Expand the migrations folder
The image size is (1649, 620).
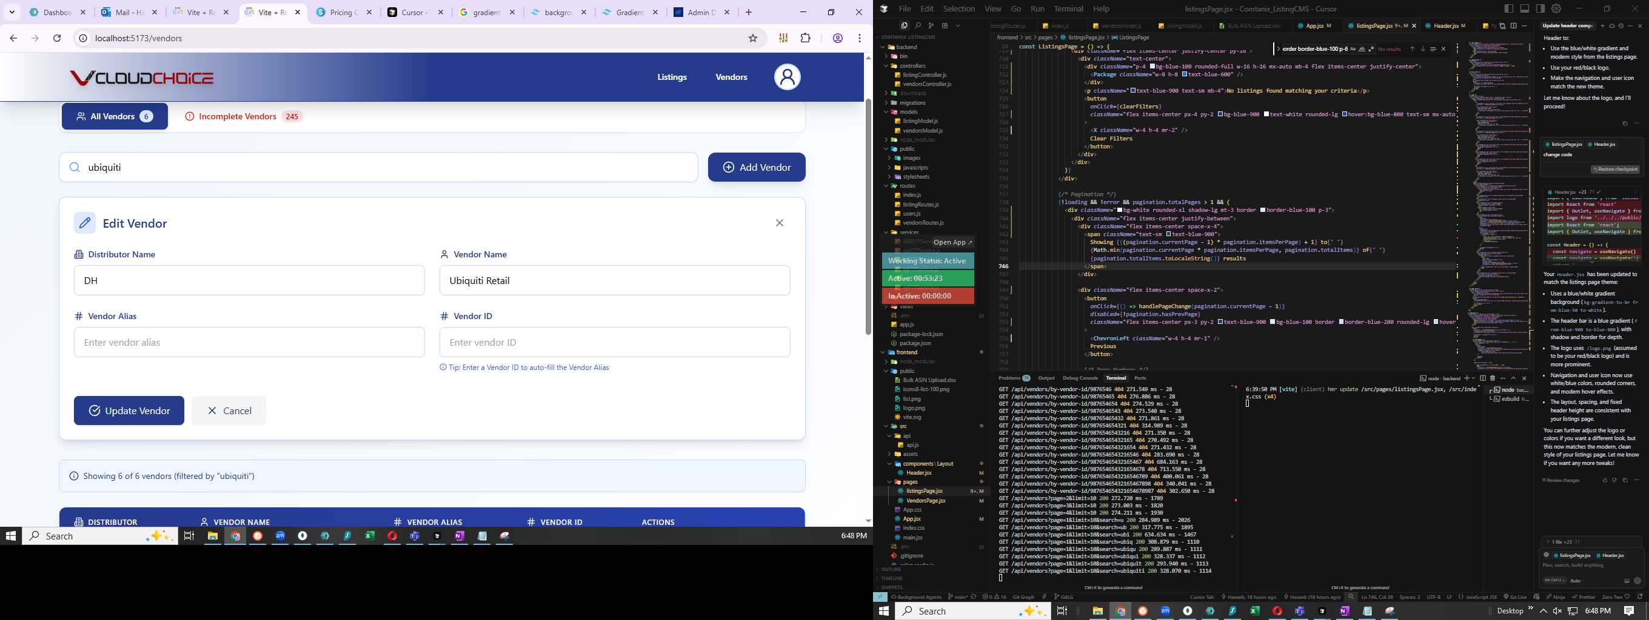tap(886, 103)
